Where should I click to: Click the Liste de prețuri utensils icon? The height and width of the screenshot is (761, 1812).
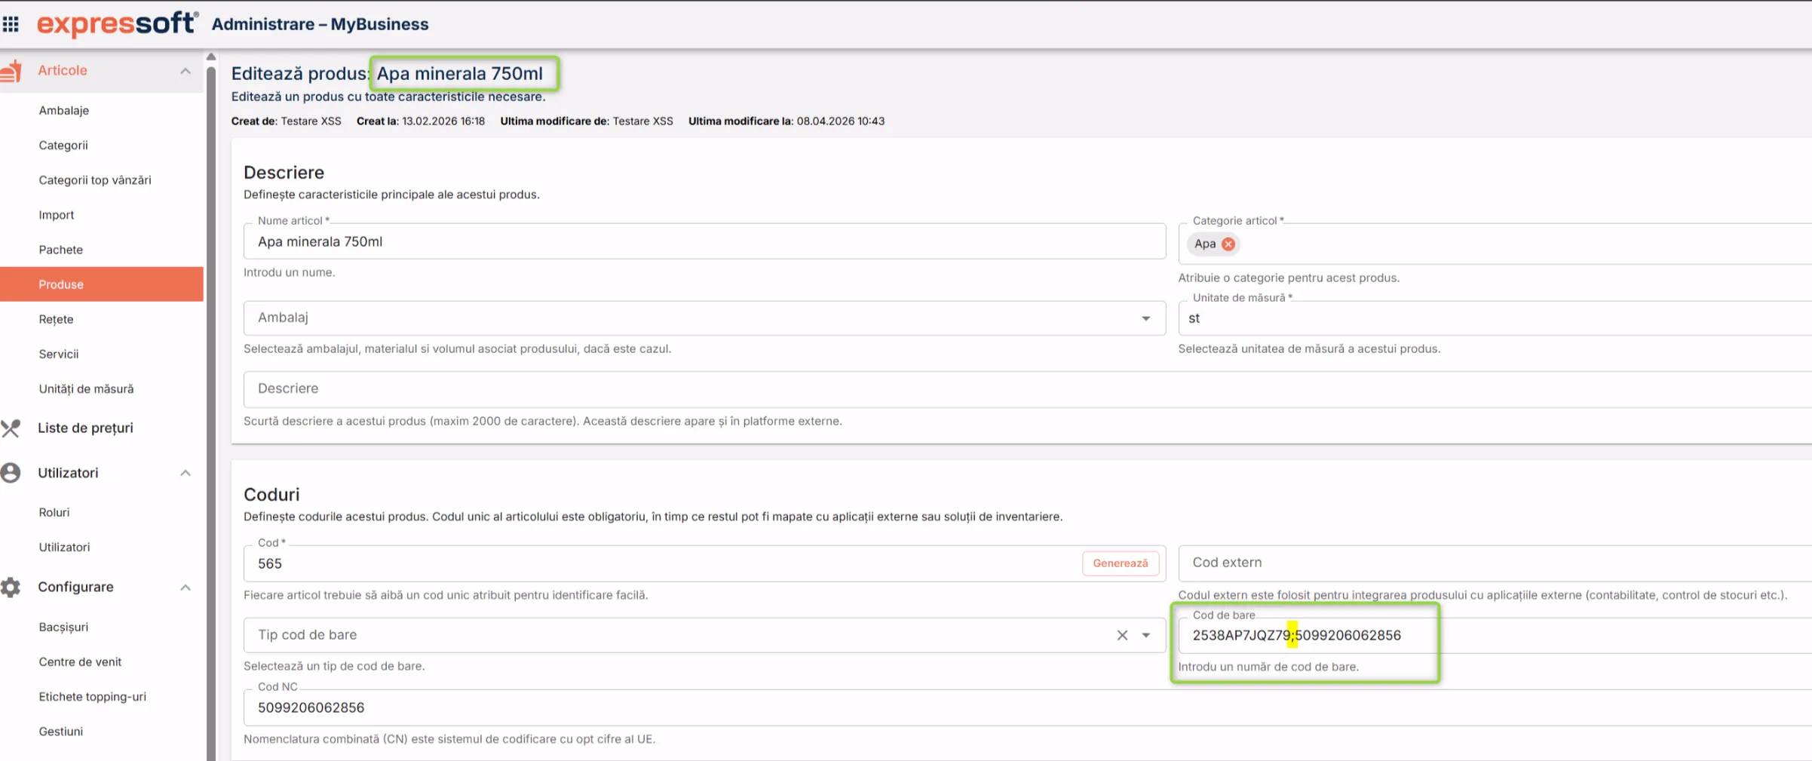point(11,428)
